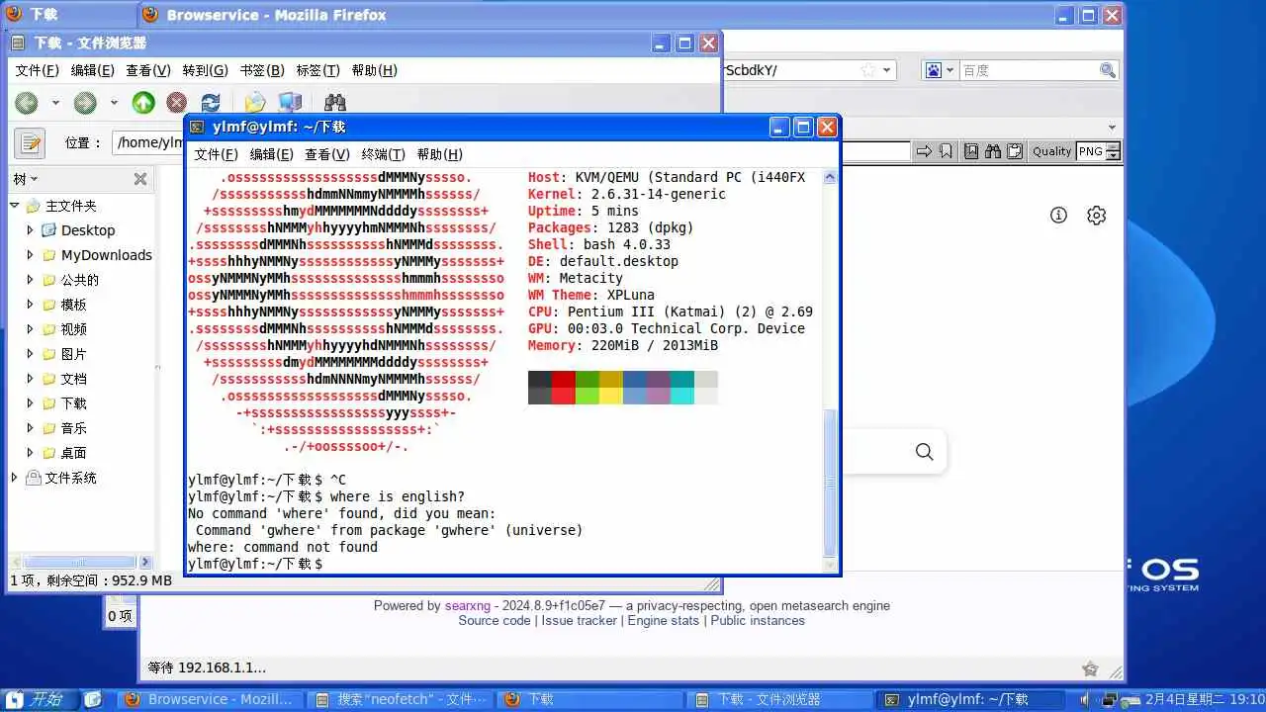1266x712 pixels.
Task: Click Firefox search magnifier icon
Action: 1108,70
